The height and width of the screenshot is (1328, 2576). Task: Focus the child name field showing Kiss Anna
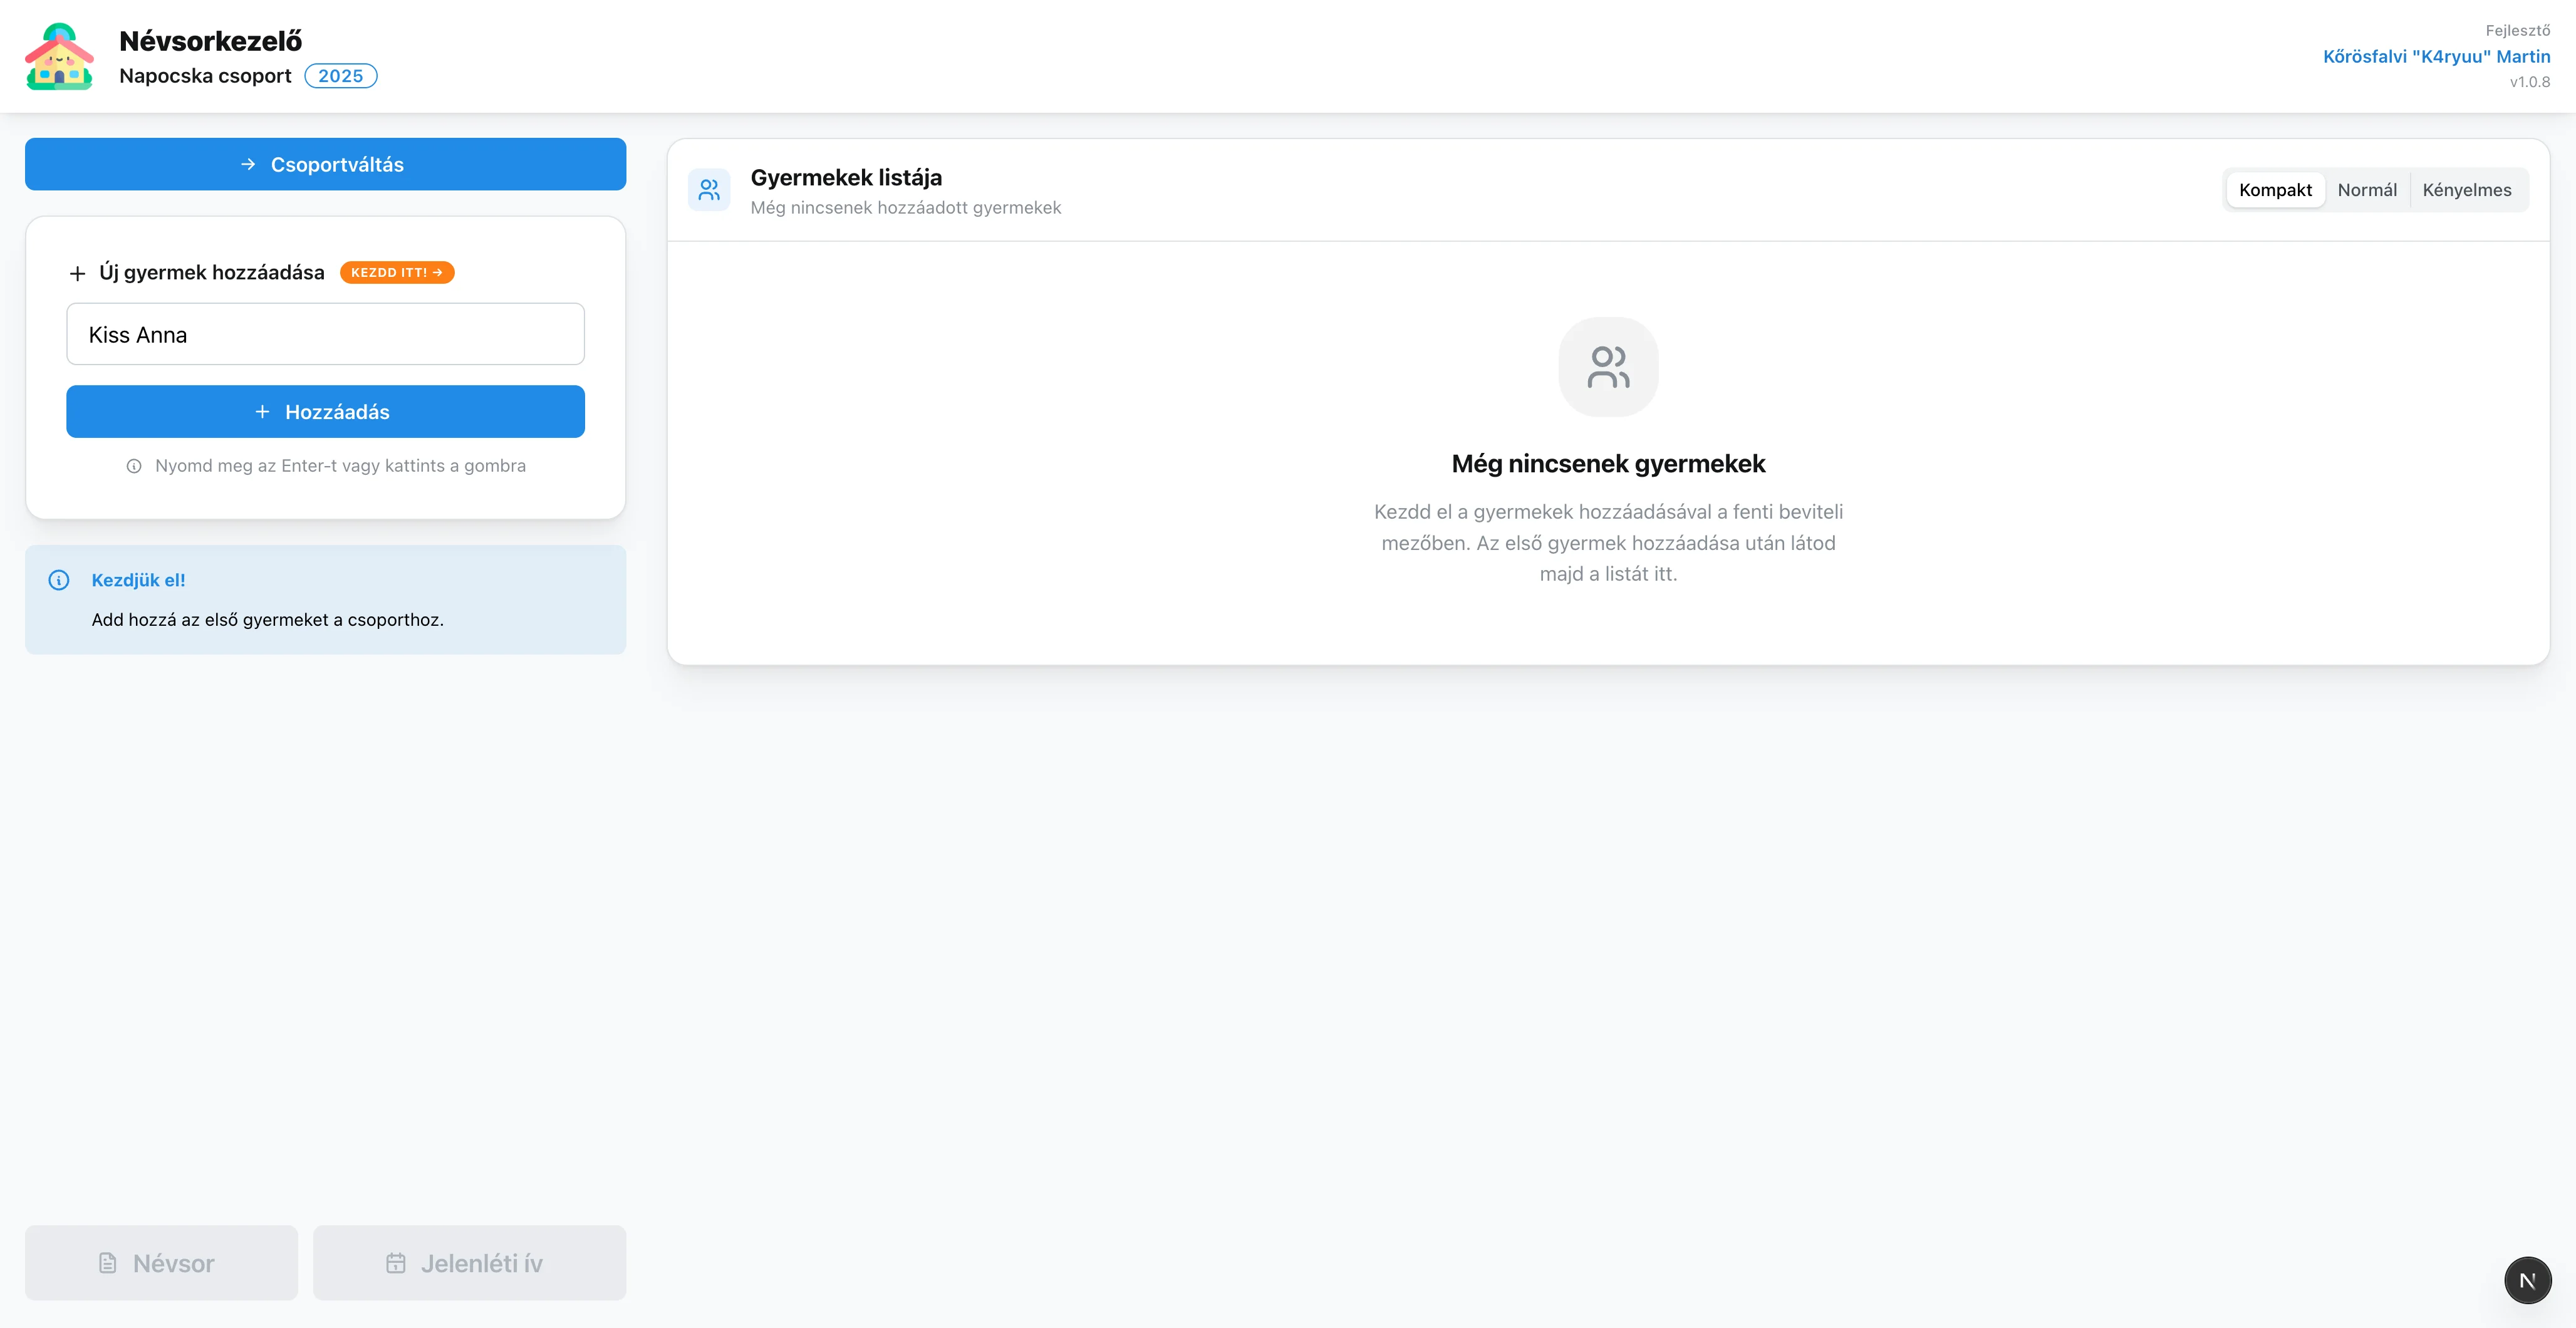(325, 334)
